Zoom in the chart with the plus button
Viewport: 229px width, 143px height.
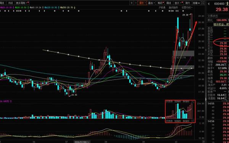pyautogui.click(x=132, y=3)
